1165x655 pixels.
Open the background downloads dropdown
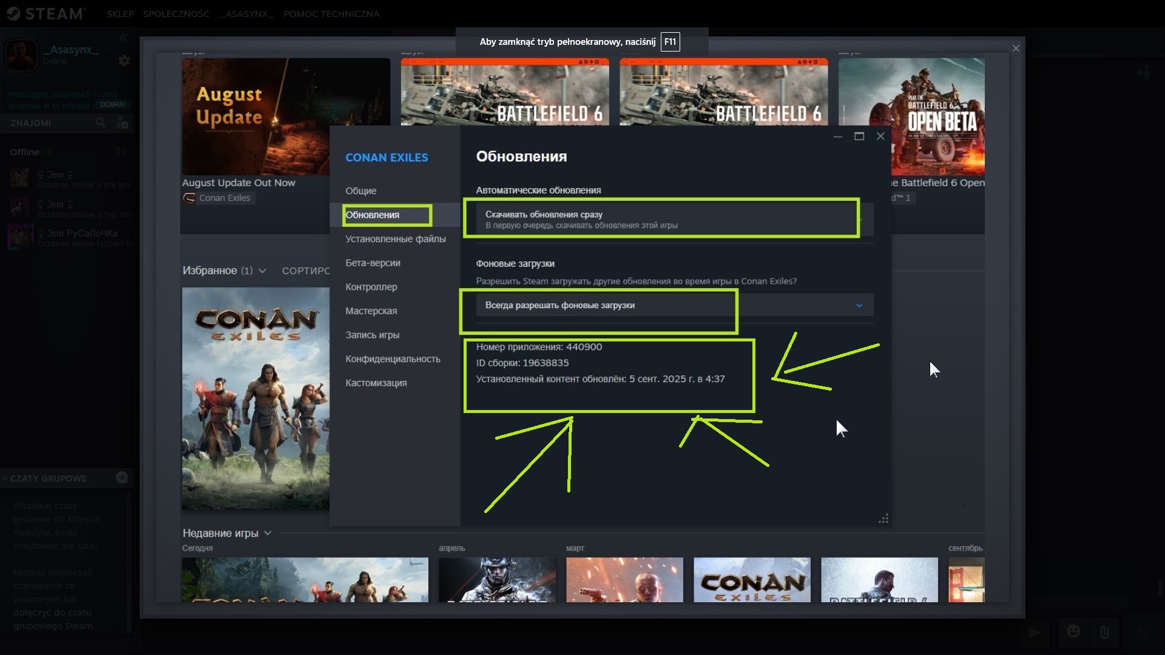859,305
